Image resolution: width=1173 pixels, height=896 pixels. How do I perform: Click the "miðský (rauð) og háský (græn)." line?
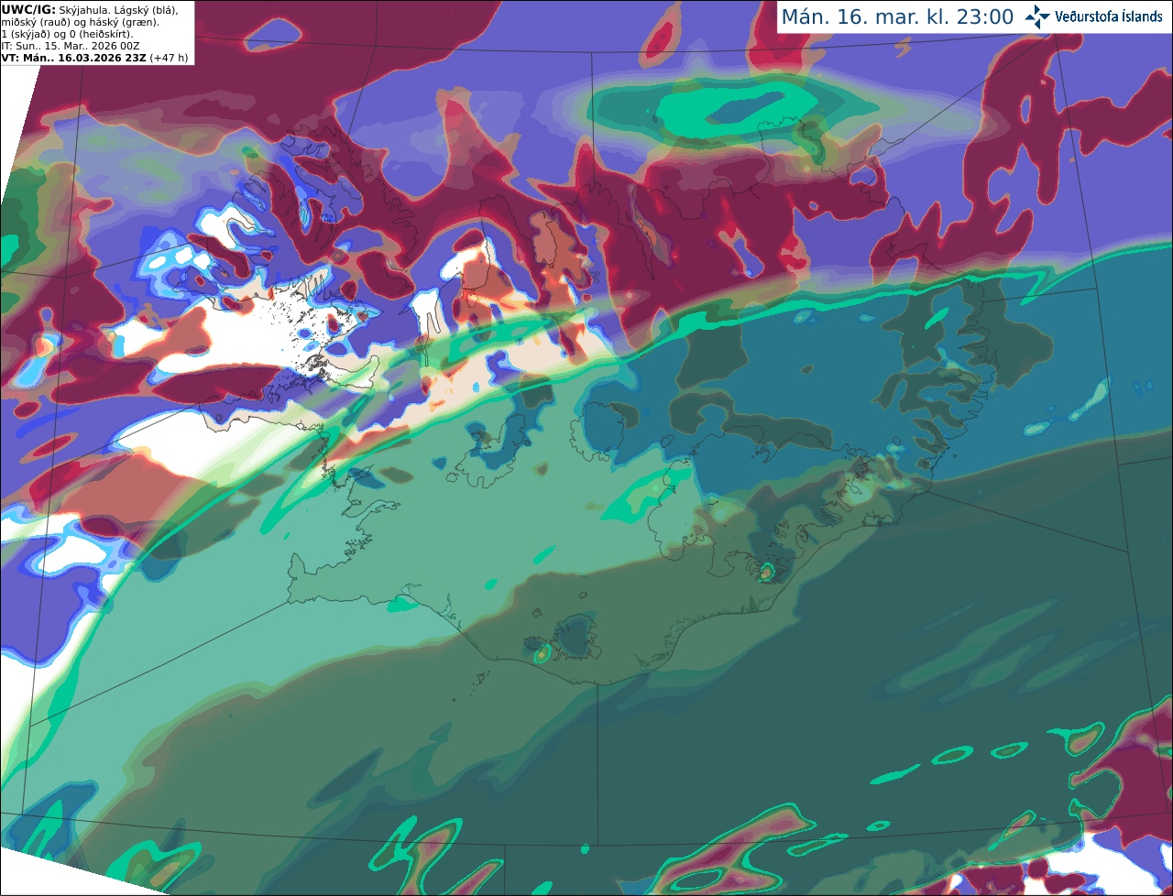[81, 21]
